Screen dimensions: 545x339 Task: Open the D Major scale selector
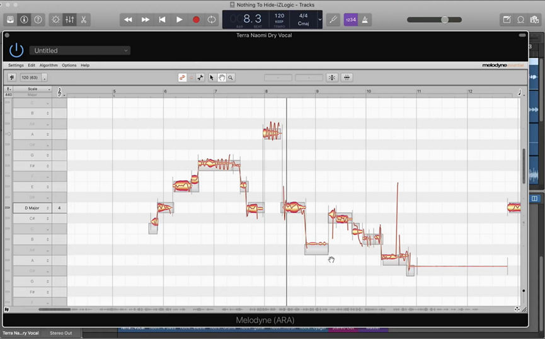coord(32,208)
